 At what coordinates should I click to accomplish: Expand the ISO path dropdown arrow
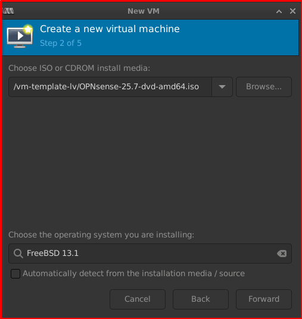pos(222,87)
